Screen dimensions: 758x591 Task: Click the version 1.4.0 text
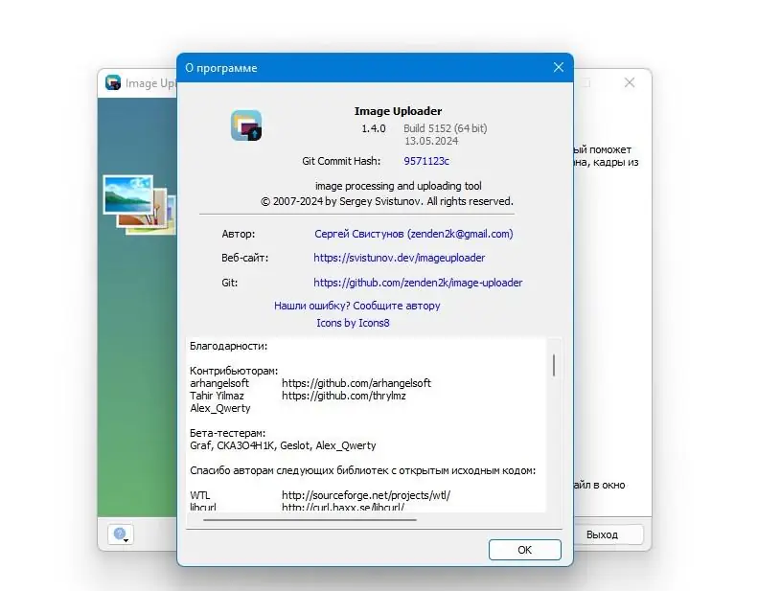[374, 128]
